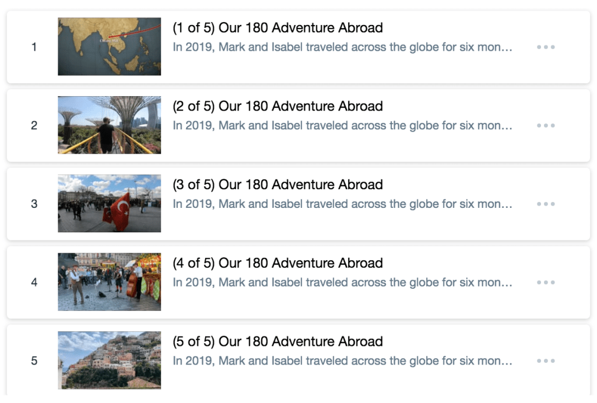Click the hillside village thumbnail
Viewport: 597px width, 403px height.
tap(109, 360)
